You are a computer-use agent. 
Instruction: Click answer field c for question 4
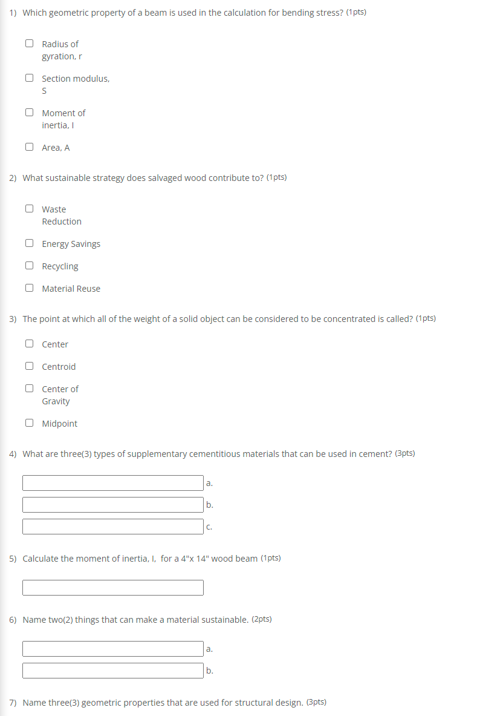coord(112,526)
